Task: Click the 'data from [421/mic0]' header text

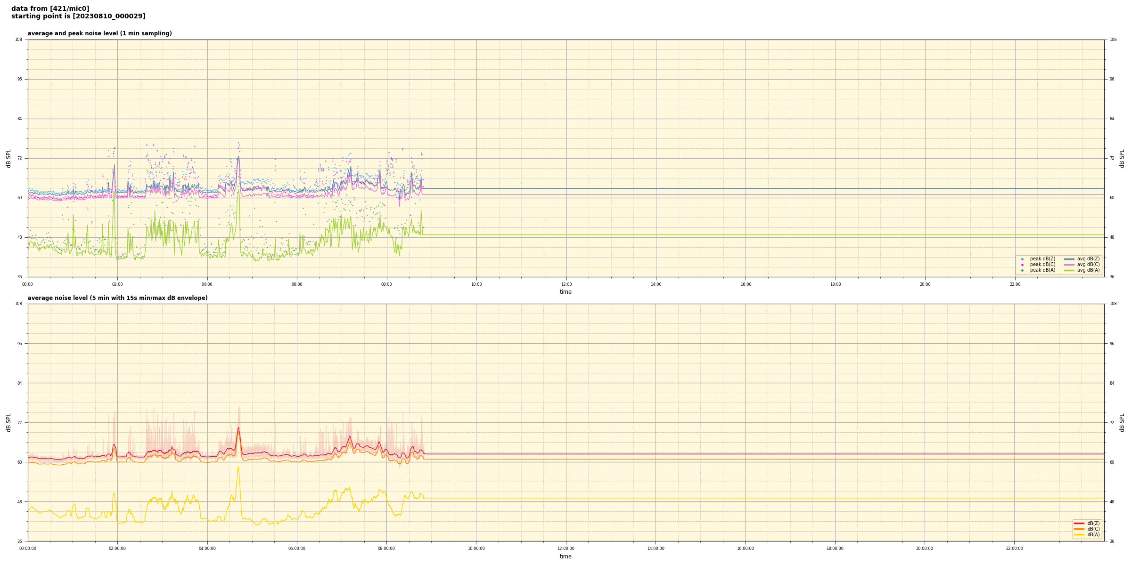Action: [x=50, y=8]
